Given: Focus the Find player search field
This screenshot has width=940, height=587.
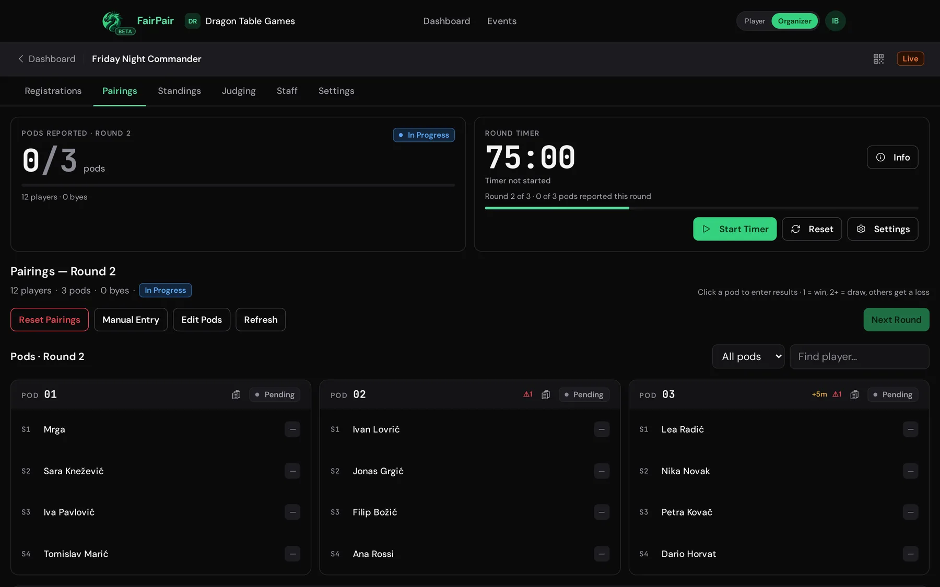Looking at the screenshot, I should coord(859,356).
